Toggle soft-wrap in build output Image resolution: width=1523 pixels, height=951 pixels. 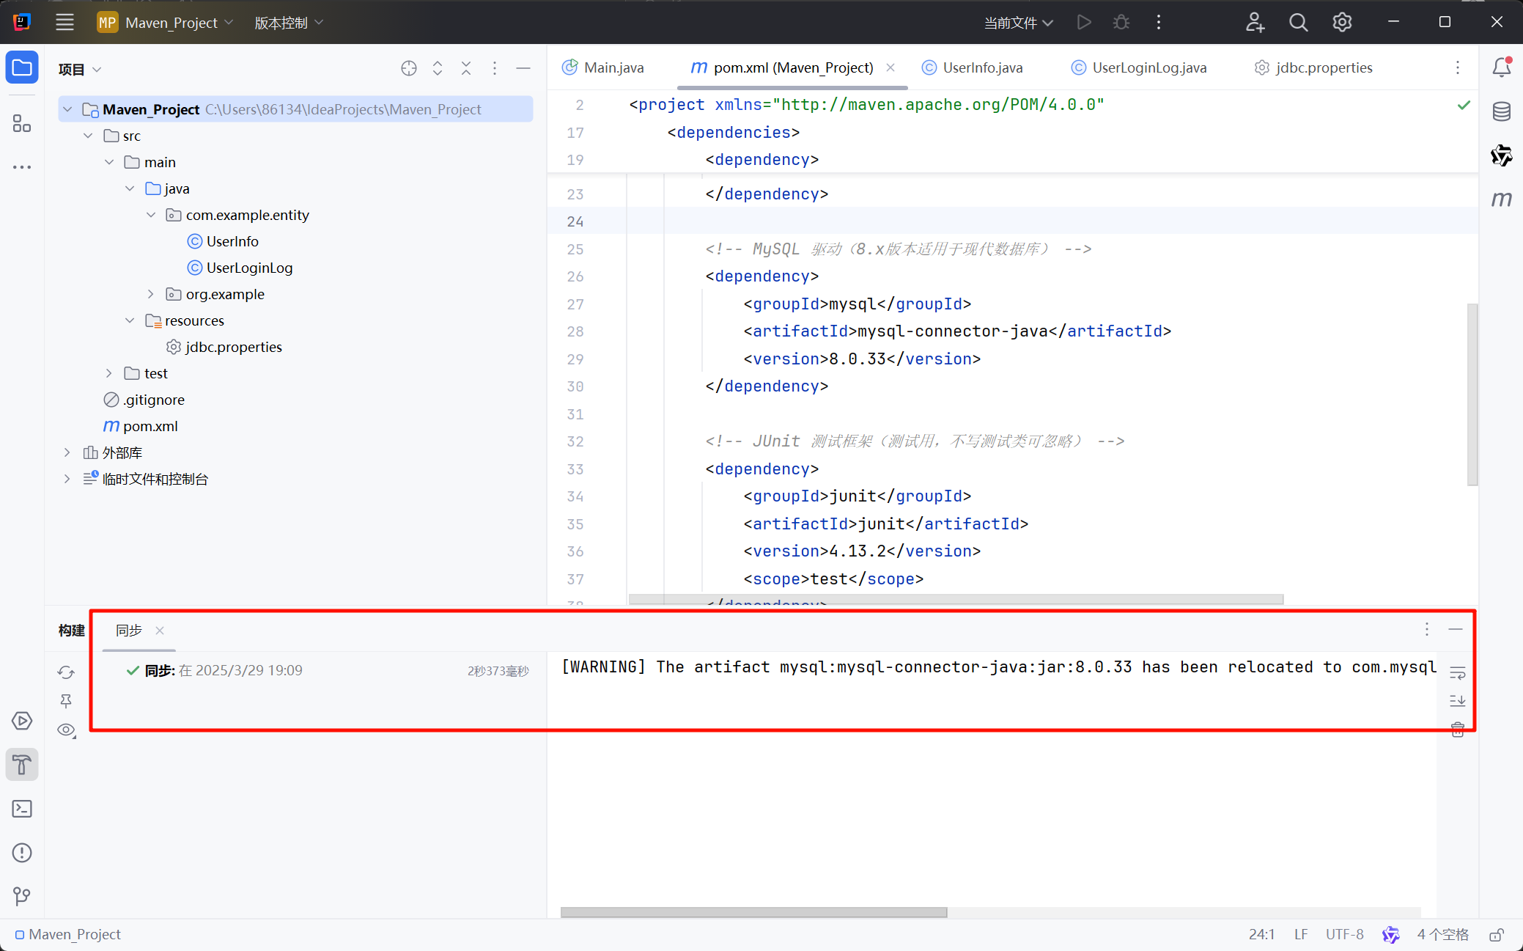click(1457, 672)
